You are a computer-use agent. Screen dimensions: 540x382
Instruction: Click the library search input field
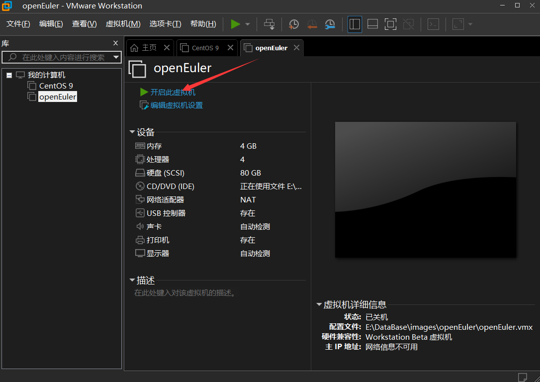point(61,57)
